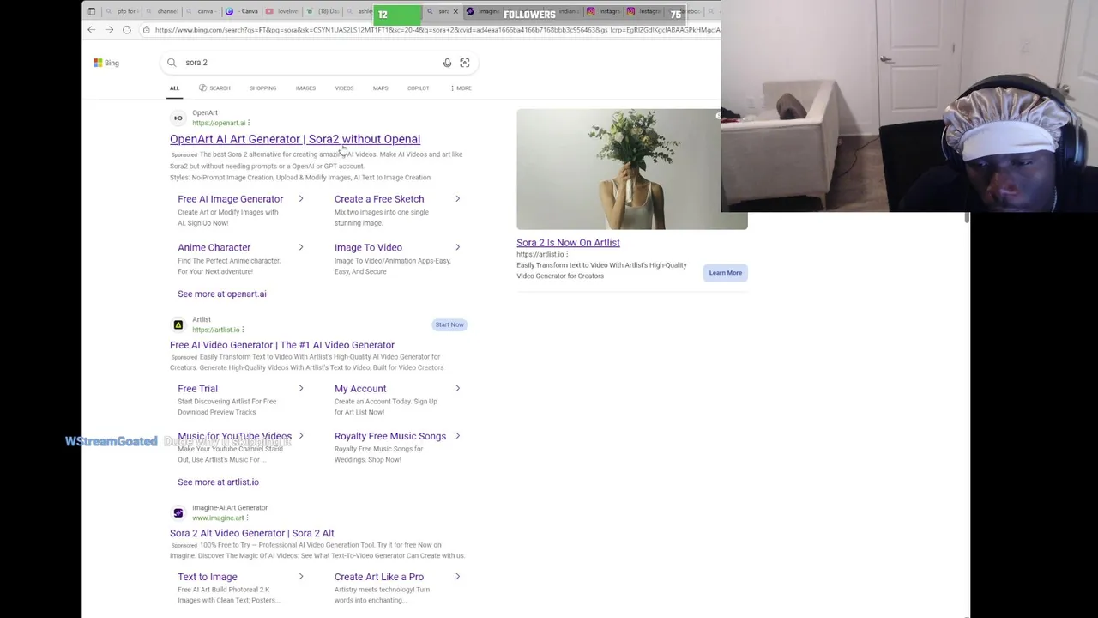This screenshot has width=1098, height=618.
Task: Open the 'Free Trial' sublink
Action: tap(197, 389)
